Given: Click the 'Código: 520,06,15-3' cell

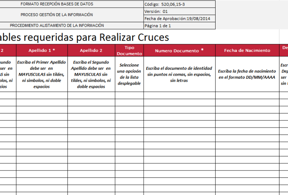Looking at the screenshot, I should (x=179, y=4).
